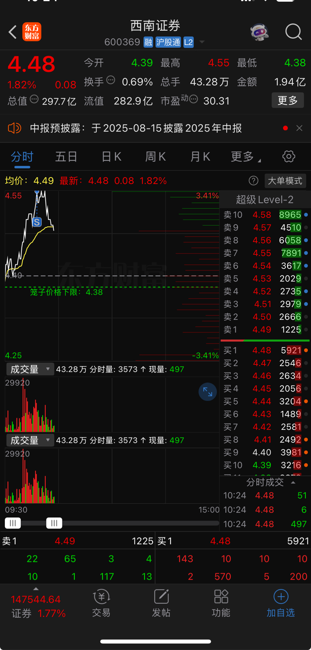Tap the 117 sell queue order

(x=107, y=576)
